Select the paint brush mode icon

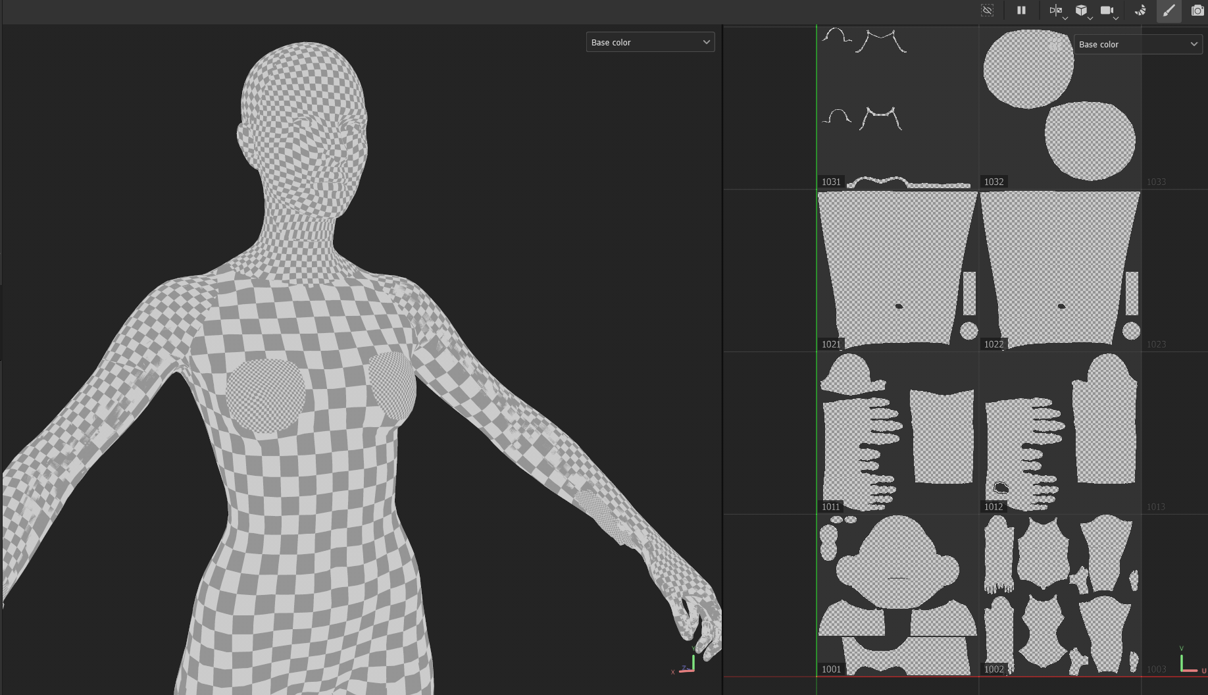pos(1169,11)
